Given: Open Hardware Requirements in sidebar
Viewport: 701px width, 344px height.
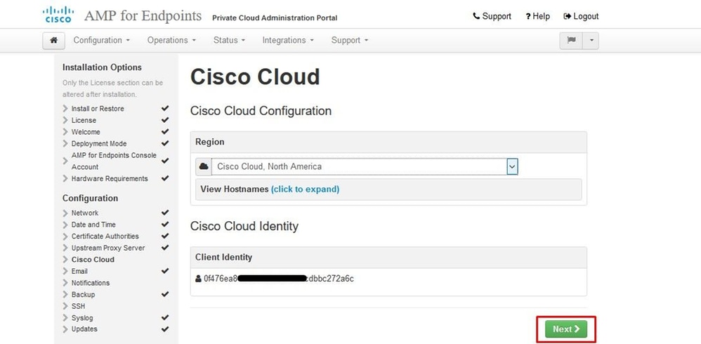Looking at the screenshot, I should click(110, 178).
